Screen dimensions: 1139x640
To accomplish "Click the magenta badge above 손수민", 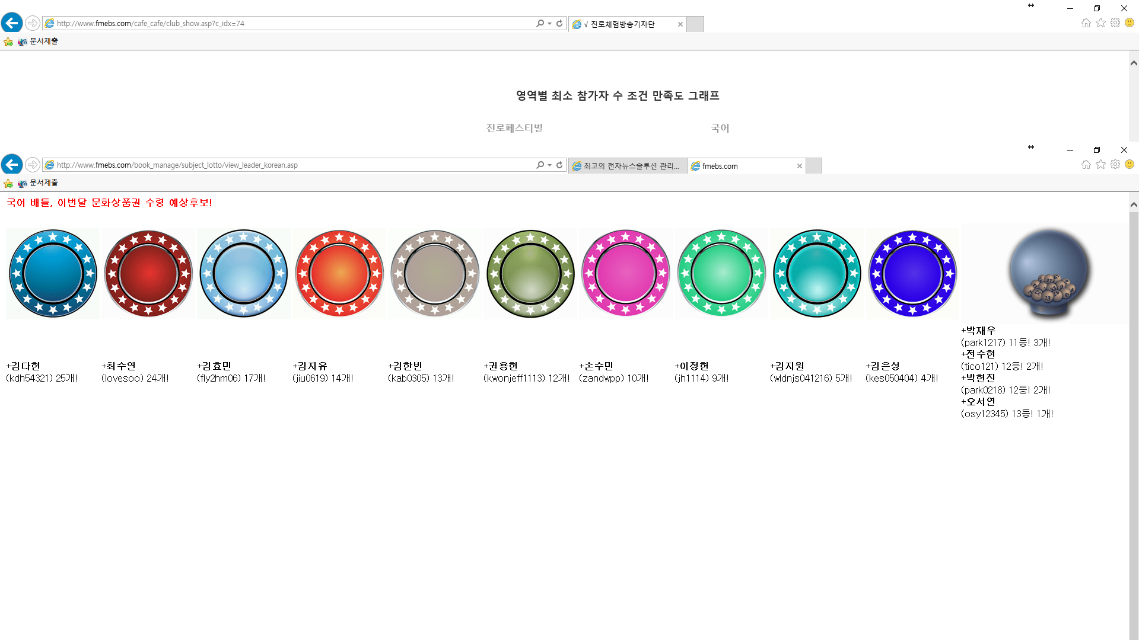I will pos(626,274).
